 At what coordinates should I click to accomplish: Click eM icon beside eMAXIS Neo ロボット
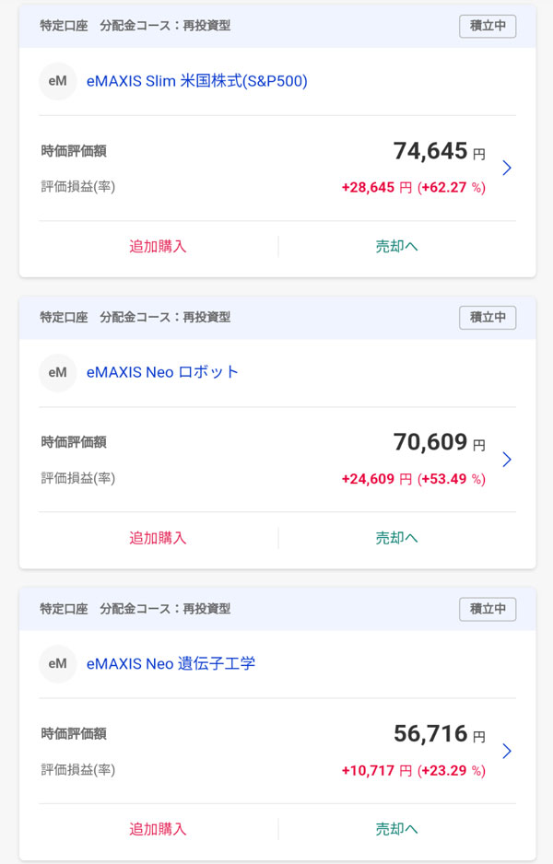[x=57, y=372]
